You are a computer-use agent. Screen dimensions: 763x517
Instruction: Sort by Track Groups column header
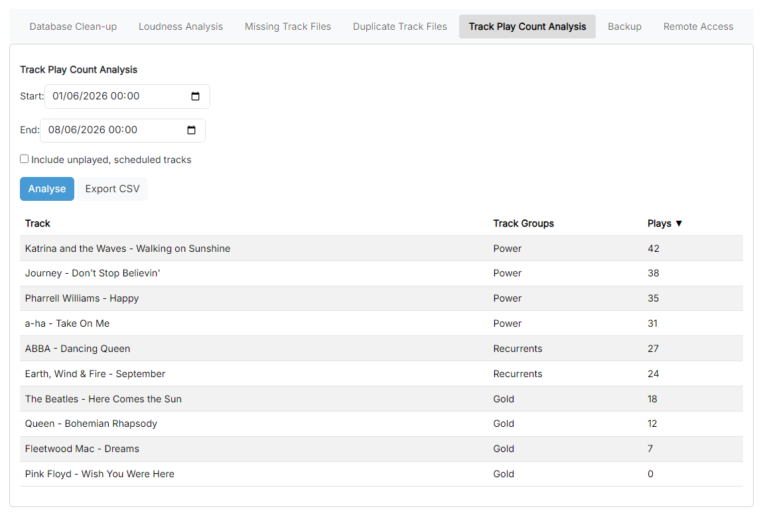523,223
